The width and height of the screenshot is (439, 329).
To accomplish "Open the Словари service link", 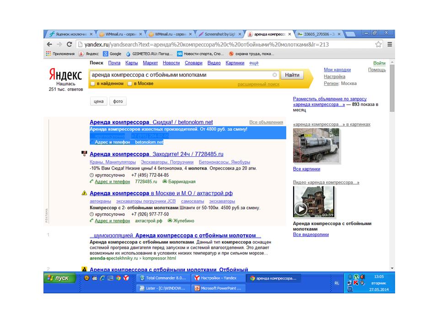I will tap(193, 63).
